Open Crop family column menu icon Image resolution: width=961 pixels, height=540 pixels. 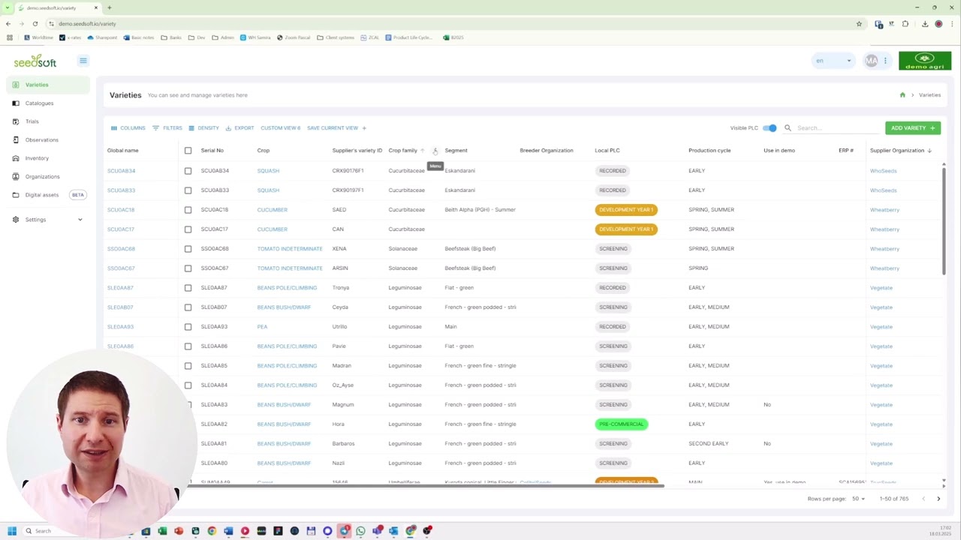click(435, 151)
